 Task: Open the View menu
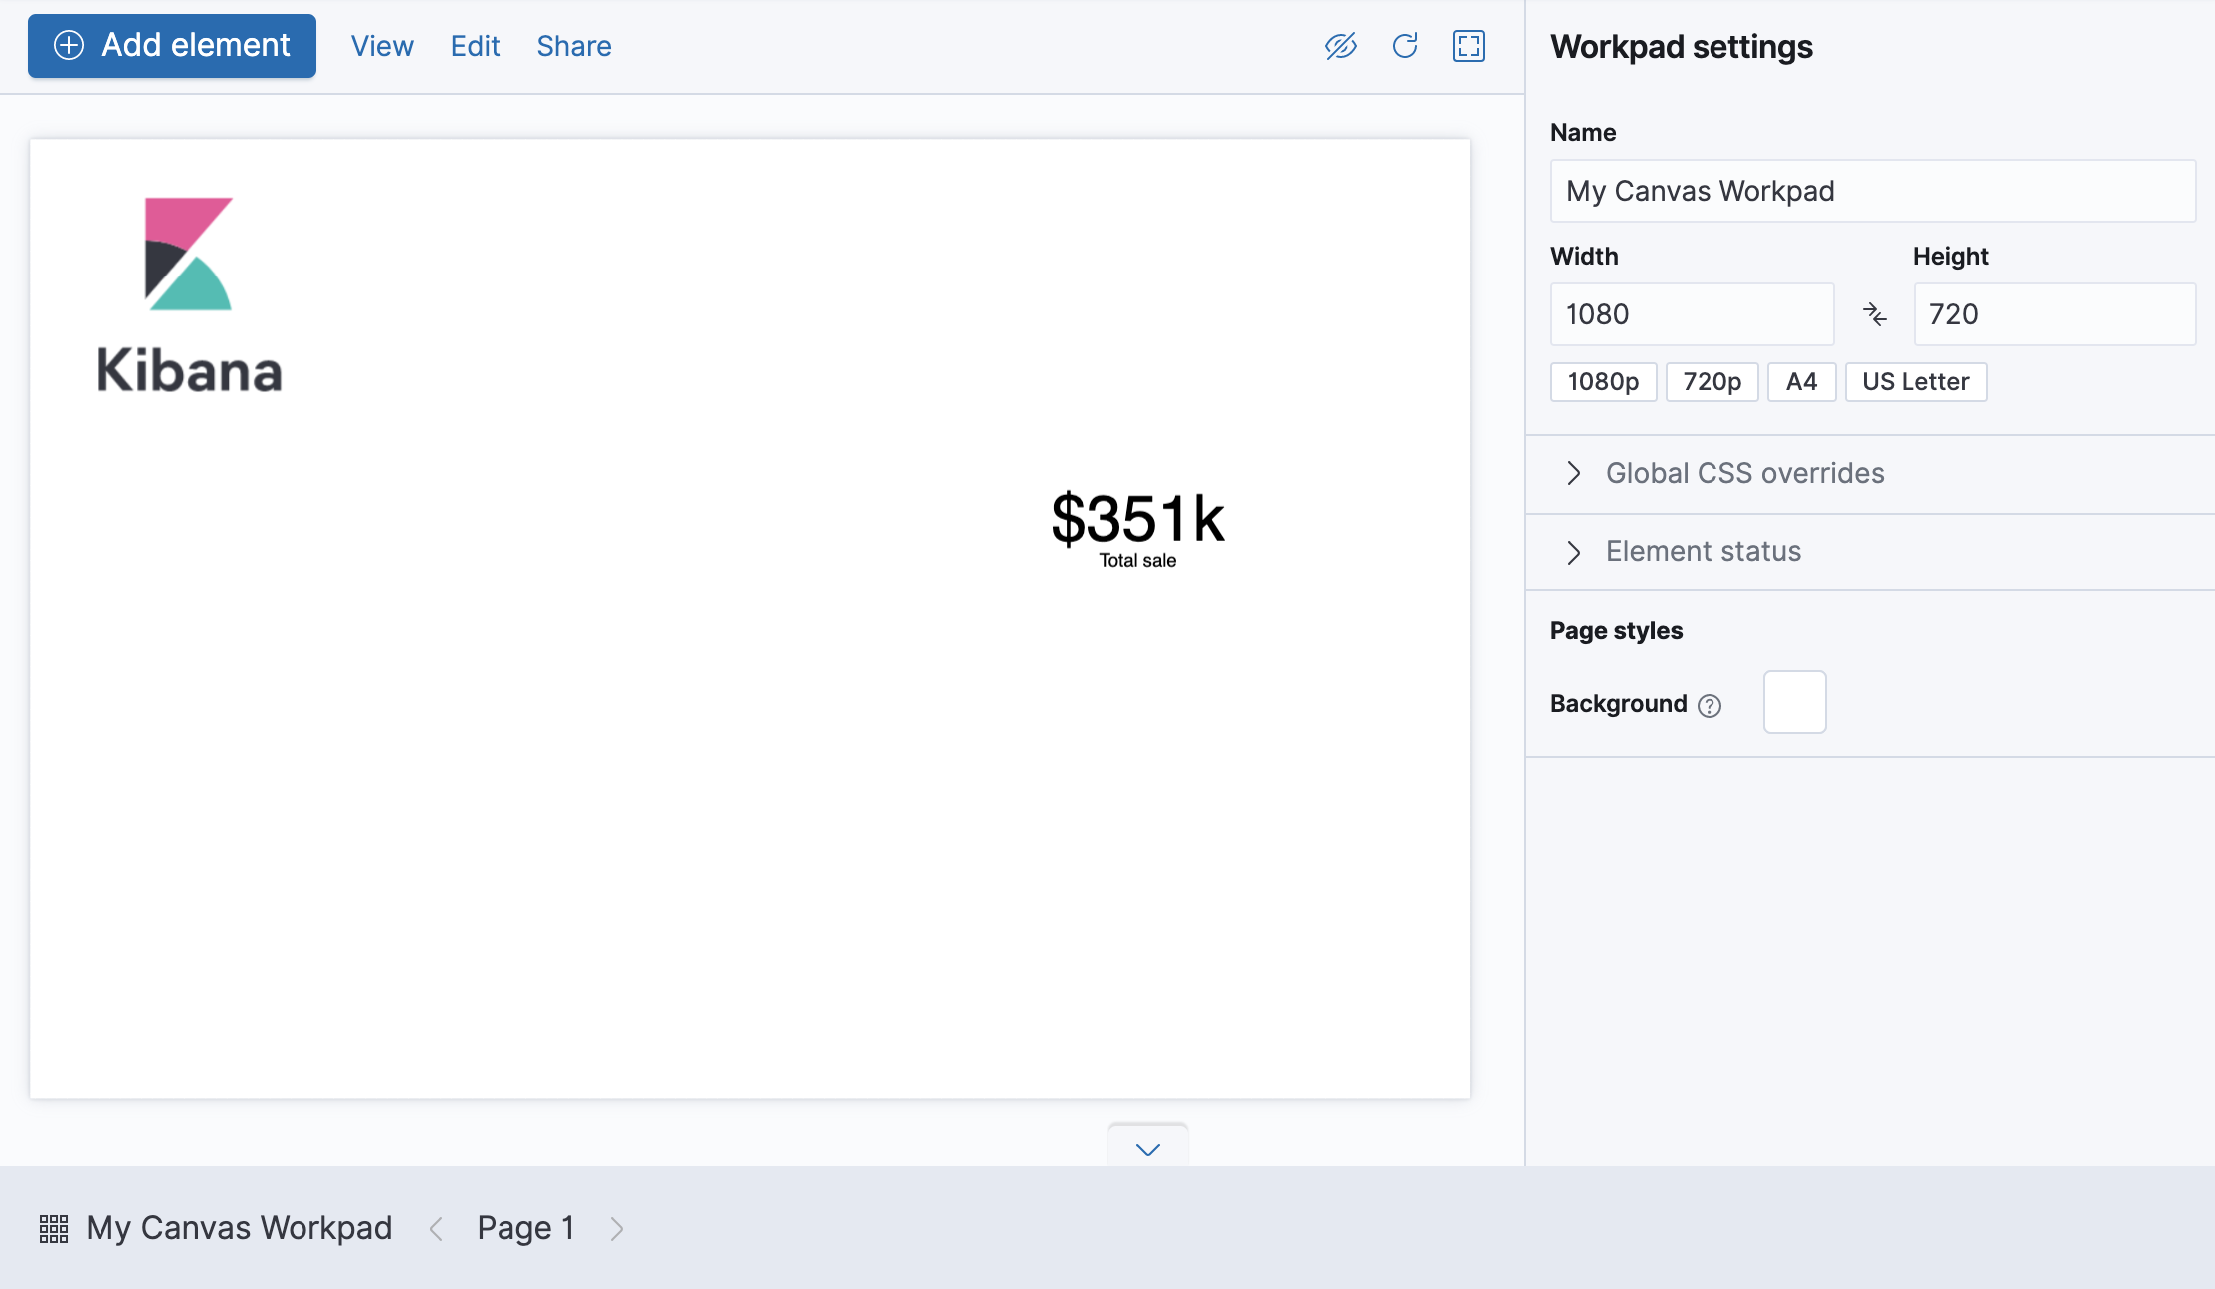(381, 46)
